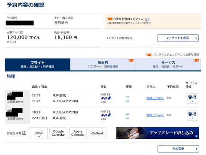The height and width of the screenshot is (155, 206).
Task: Open 特典ビジネス class link for NH186
Action: pyautogui.click(x=155, y=98)
